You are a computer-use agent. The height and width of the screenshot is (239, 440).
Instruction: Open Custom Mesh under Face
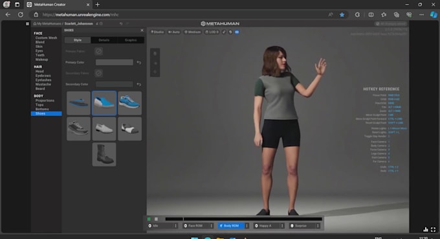click(x=46, y=38)
